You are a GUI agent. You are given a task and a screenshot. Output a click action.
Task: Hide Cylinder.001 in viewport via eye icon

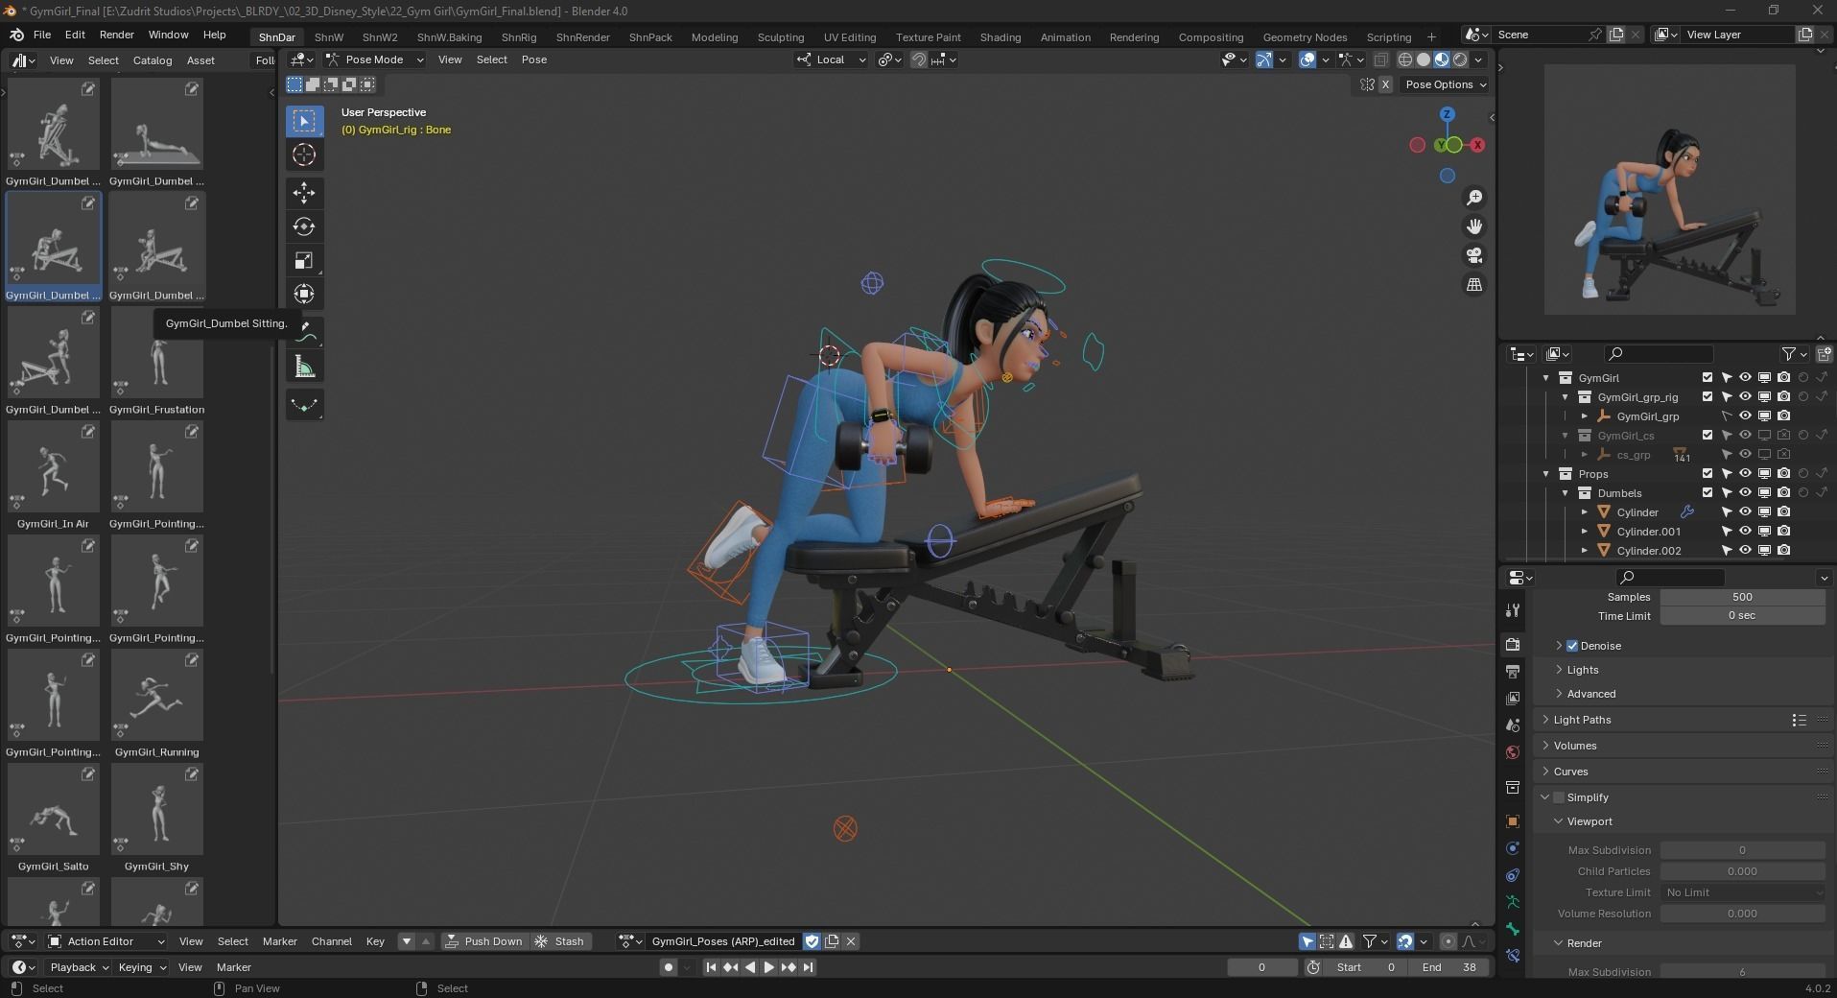(x=1745, y=531)
